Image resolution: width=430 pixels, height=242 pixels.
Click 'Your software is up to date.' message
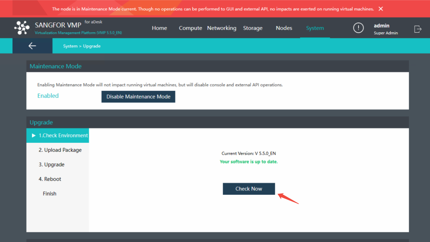pyautogui.click(x=249, y=162)
